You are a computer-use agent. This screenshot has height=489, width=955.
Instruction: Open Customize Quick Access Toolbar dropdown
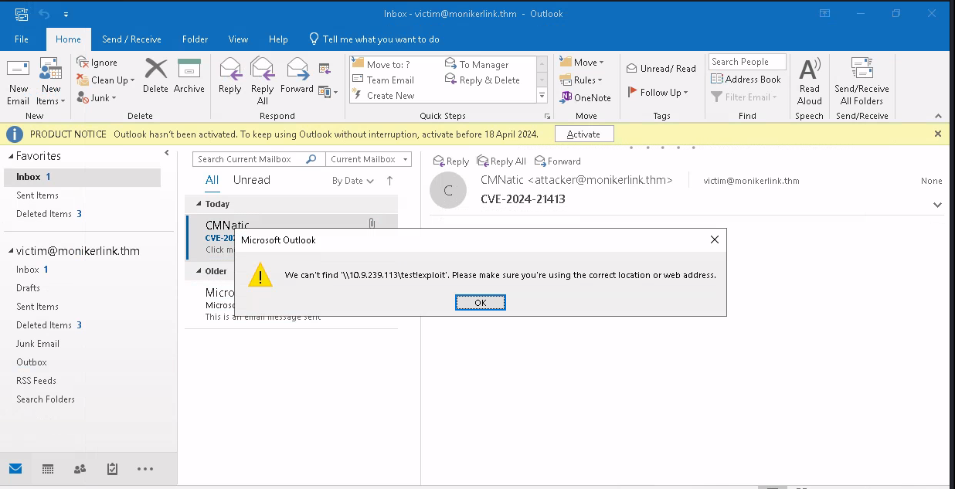point(66,15)
